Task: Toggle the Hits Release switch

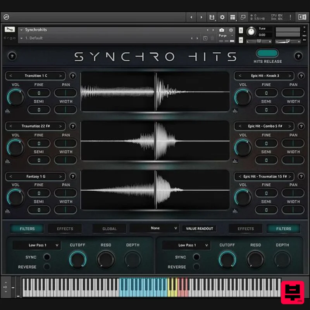Action: [x=267, y=53]
